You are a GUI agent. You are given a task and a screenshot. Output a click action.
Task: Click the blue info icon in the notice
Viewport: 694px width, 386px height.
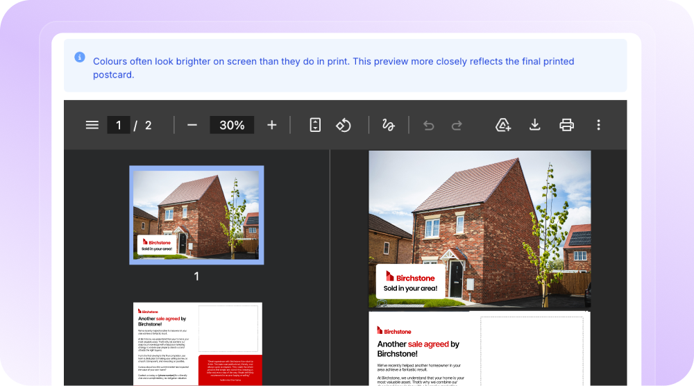tap(80, 57)
